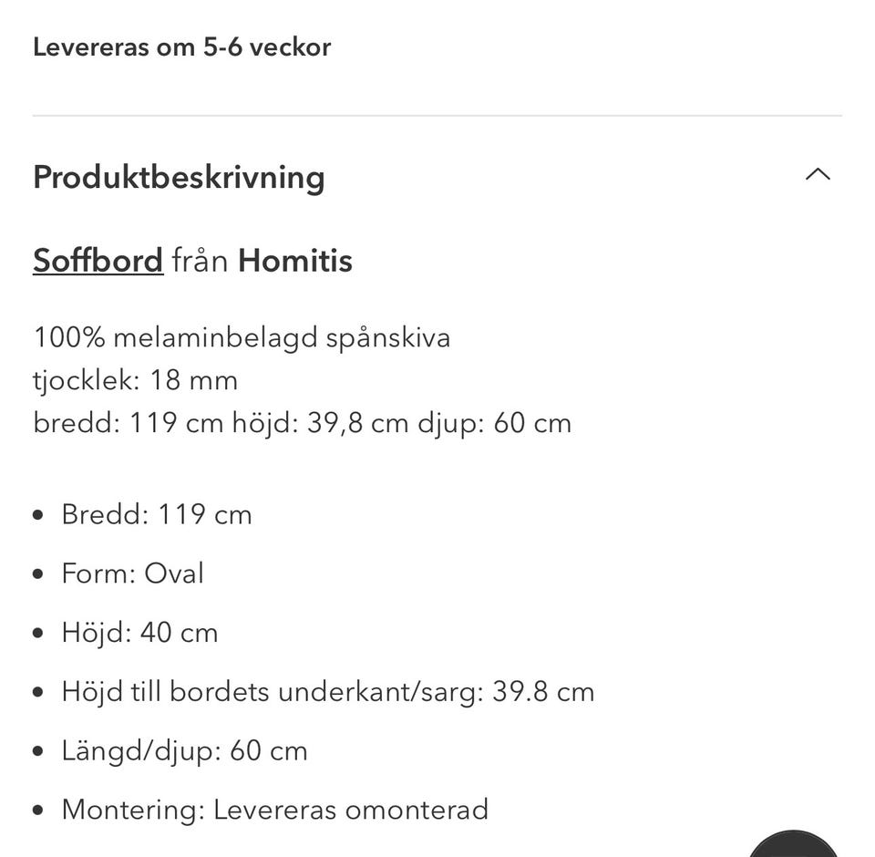
Task: Click the word 'från' before Homitis
Action: (201, 261)
